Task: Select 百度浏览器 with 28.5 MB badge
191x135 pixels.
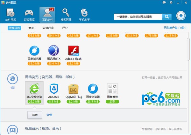Action: [93, 89]
